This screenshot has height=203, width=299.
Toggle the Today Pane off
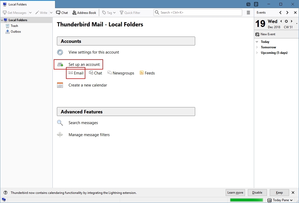279,200
